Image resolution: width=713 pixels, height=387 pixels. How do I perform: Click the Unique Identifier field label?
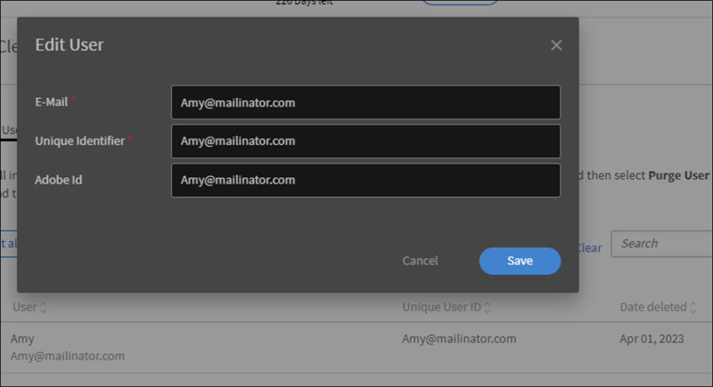click(x=80, y=141)
